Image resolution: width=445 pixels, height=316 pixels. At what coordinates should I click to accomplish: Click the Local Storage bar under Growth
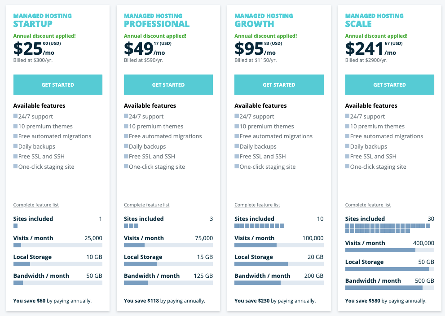click(x=278, y=264)
